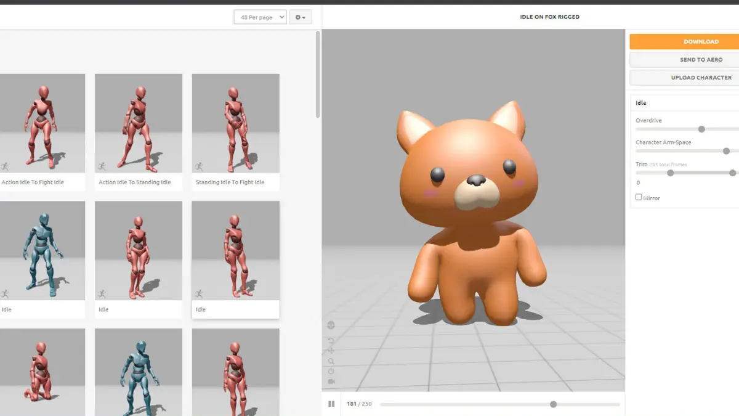Select the zoom magnifier icon in viewer
The width and height of the screenshot is (739, 416).
(331, 361)
